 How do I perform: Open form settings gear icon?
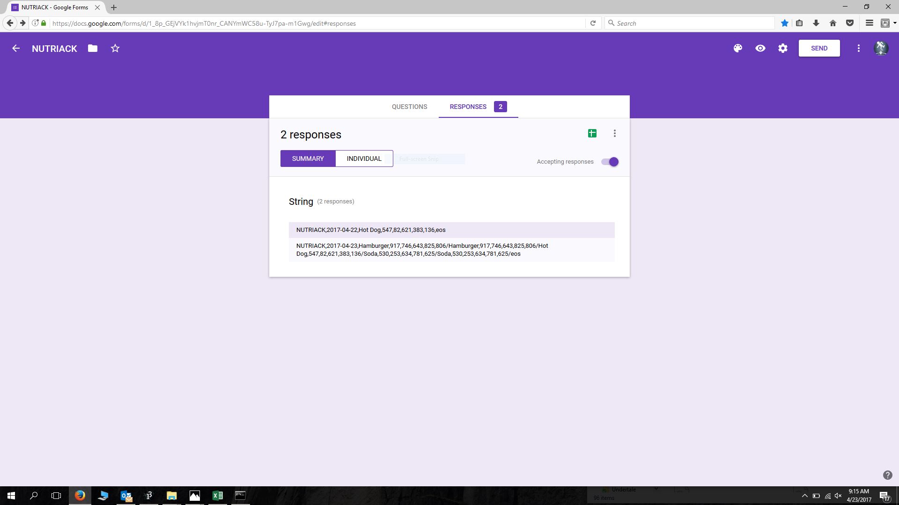click(x=783, y=48)
